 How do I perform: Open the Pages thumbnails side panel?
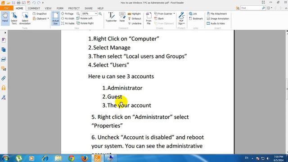coord(4,50)
